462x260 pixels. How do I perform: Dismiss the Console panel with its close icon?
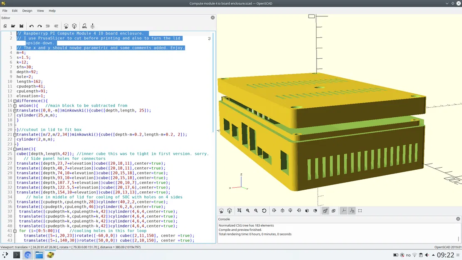(458, 219)
